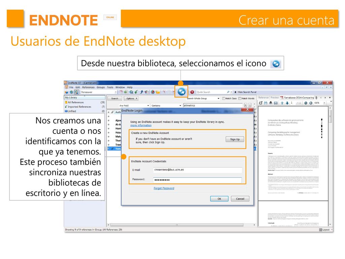The image size is (345, 259).
Task: Click the Import green arrow icon
Action: (136, 92)
